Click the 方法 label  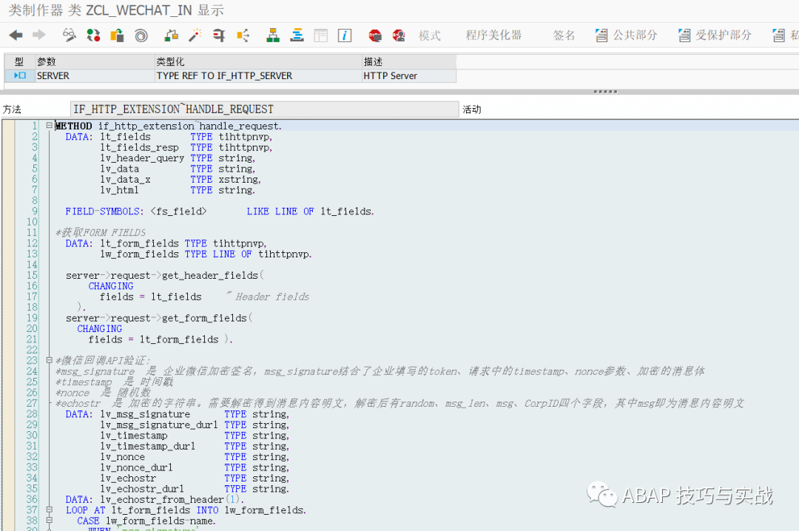(12, 109)
